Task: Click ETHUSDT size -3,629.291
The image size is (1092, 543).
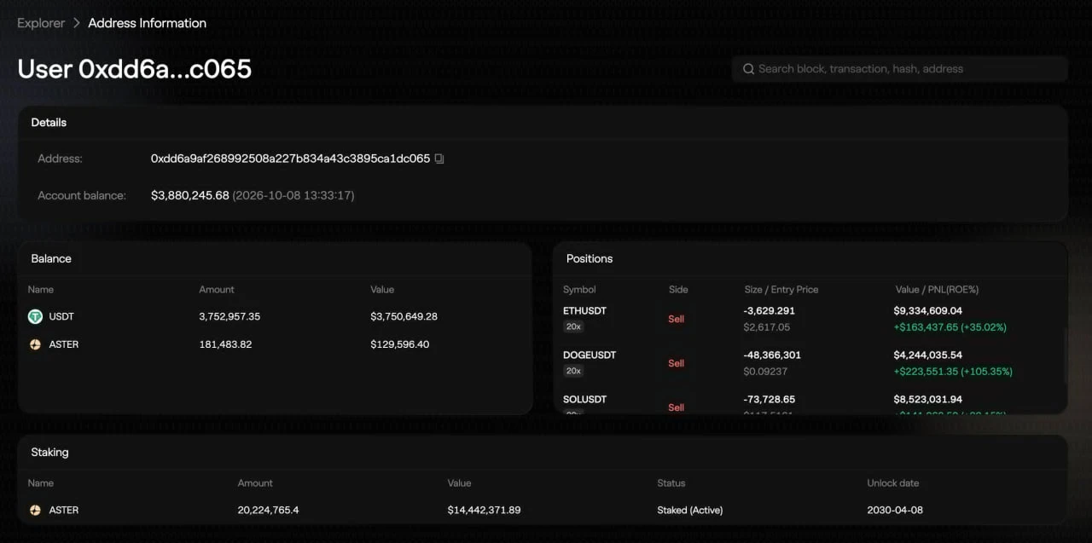Action: tap(770, 310)
